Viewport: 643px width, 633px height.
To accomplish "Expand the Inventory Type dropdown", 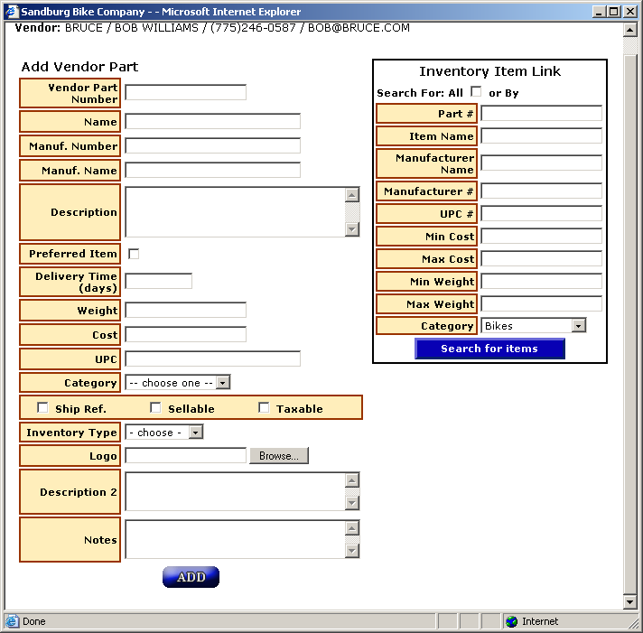I will point(163,433).
